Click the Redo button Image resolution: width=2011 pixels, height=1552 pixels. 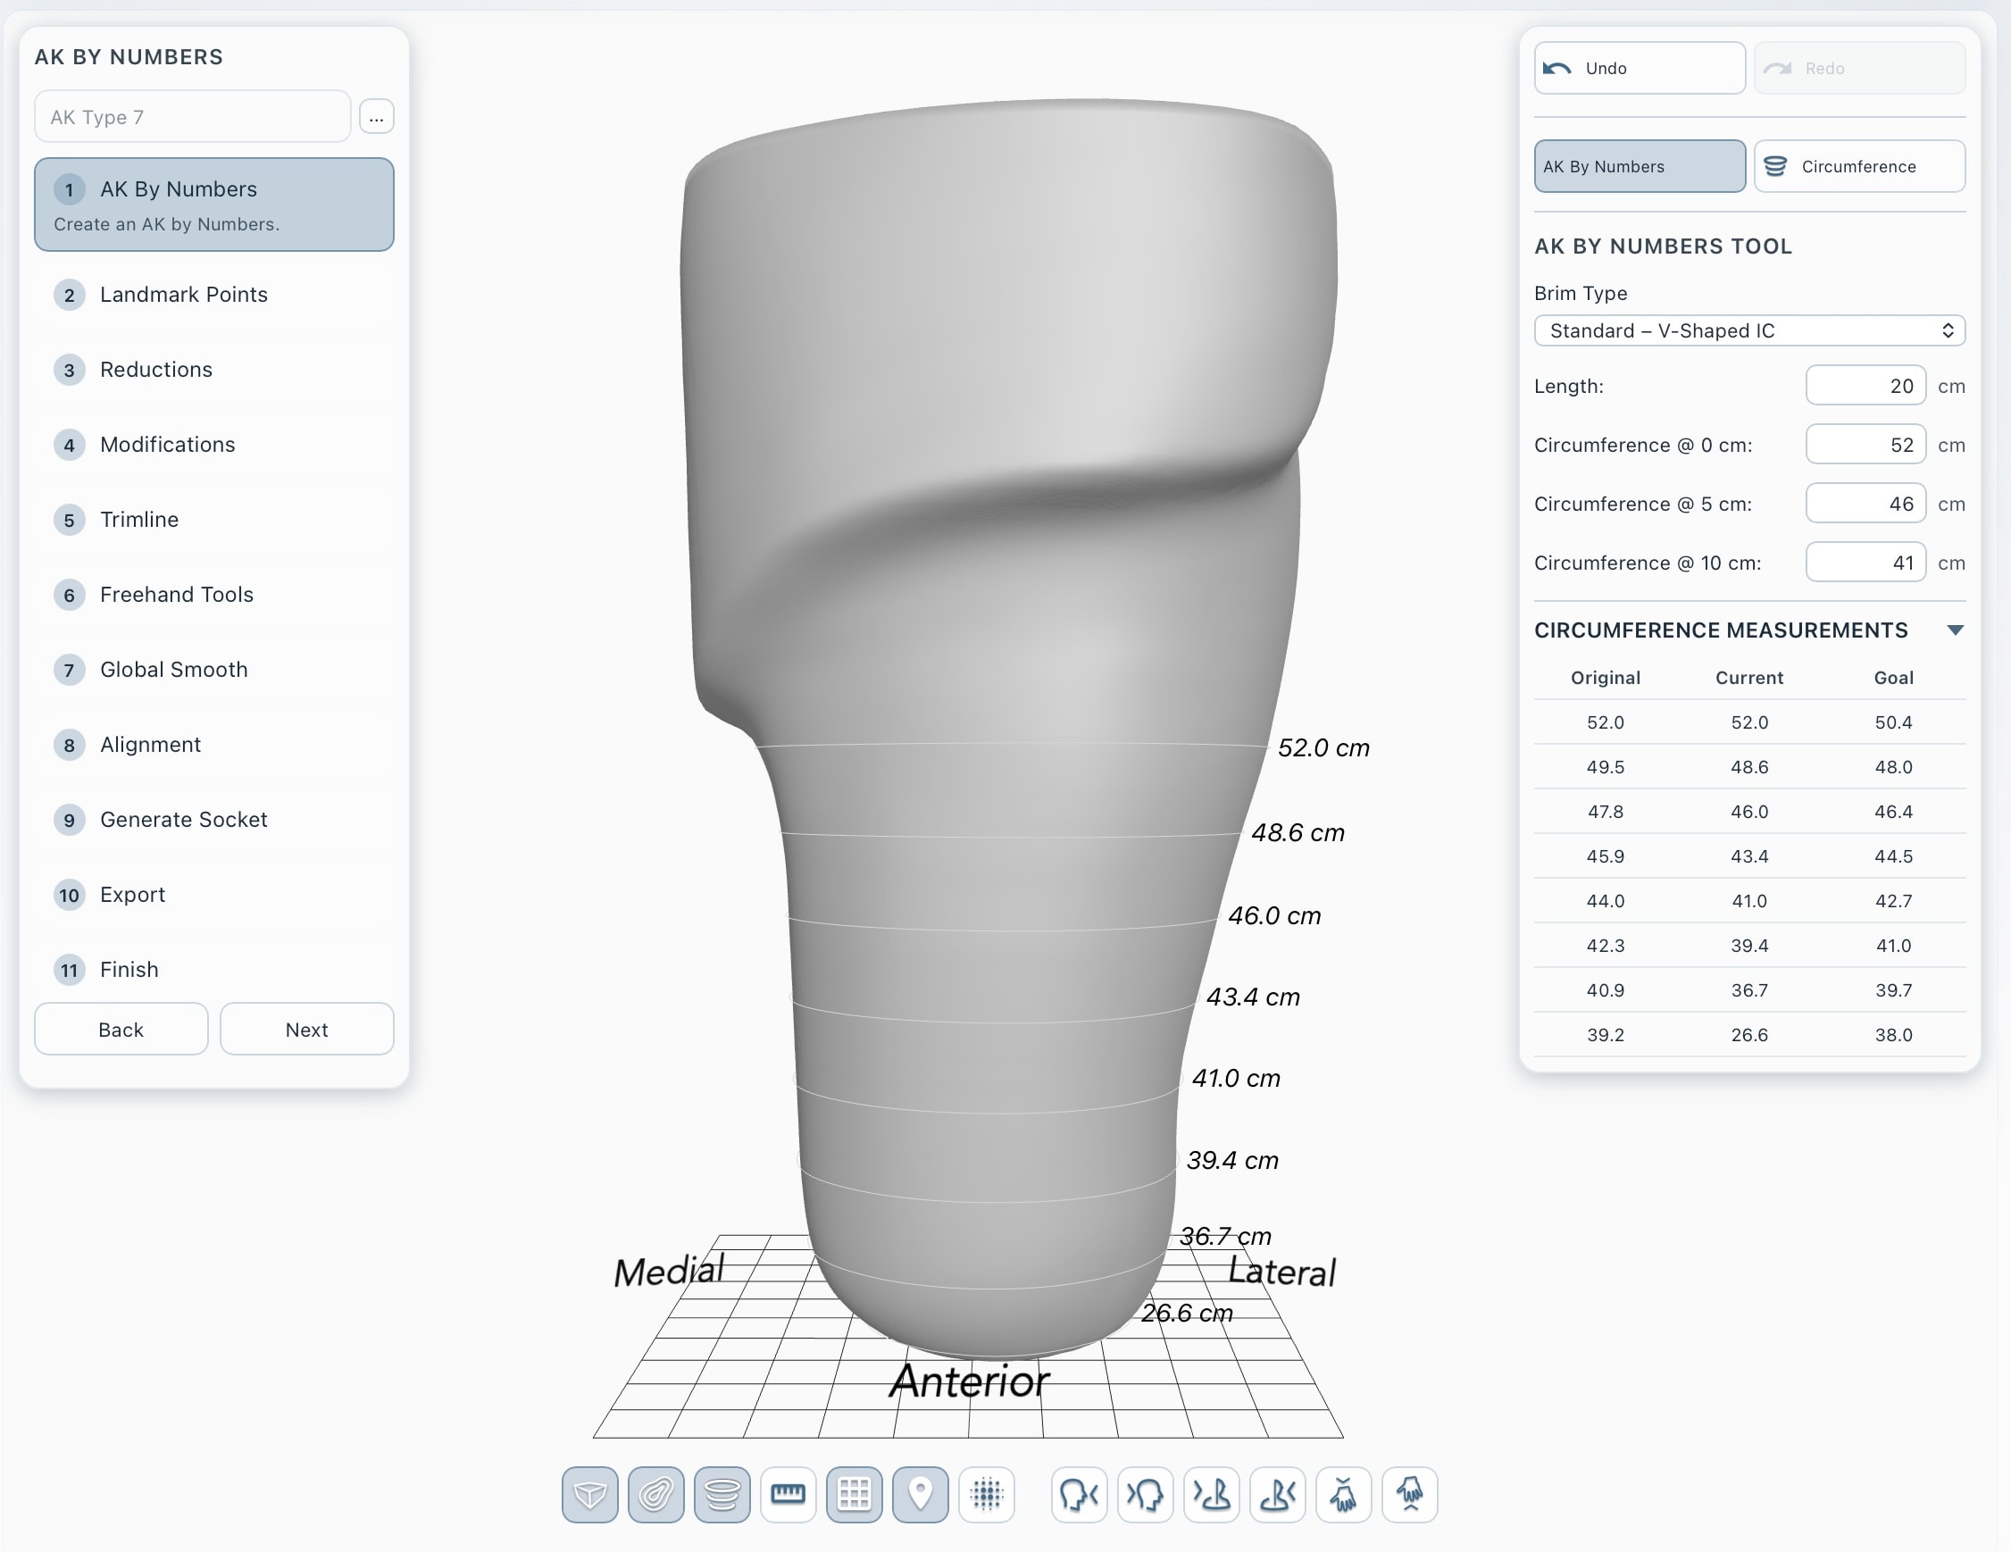click(1859, 68)
